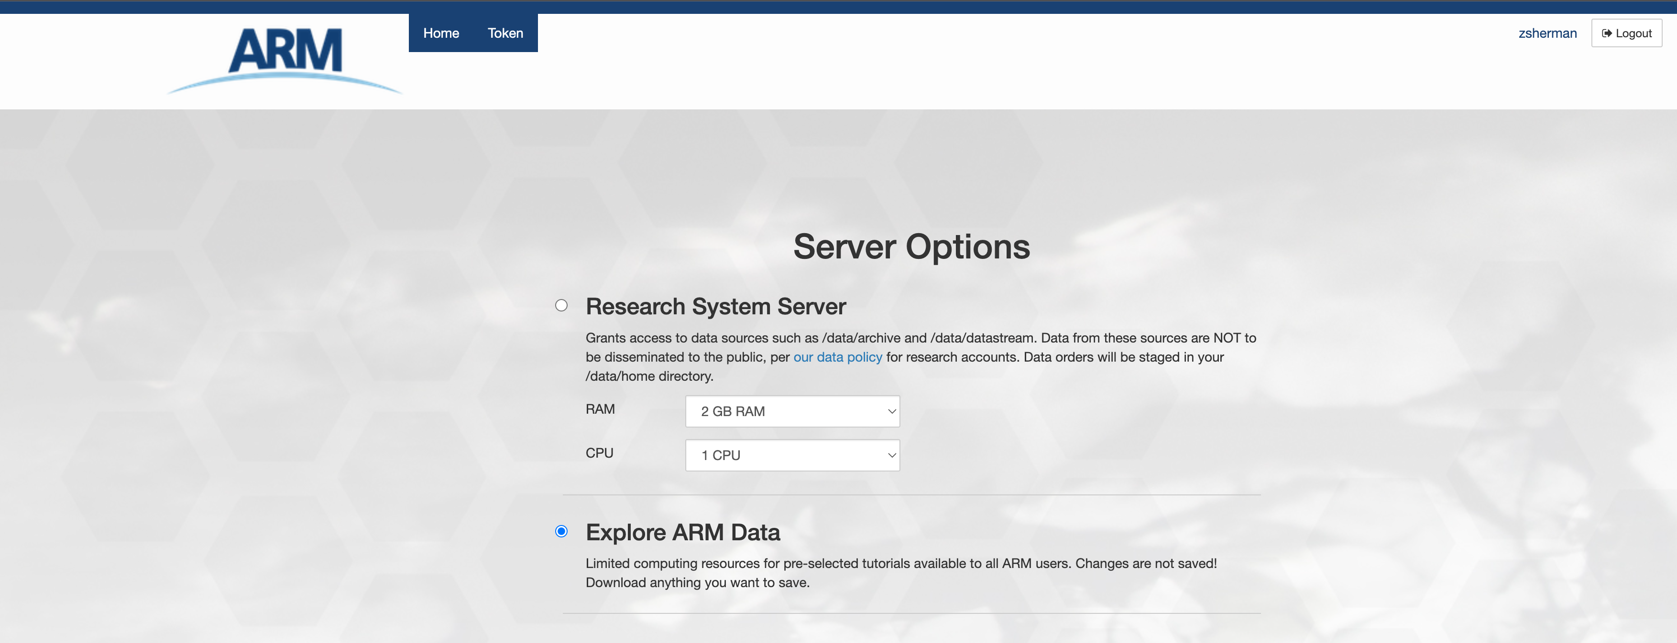1677x643 pixels.
Task: Click the CPU label
Action: click(599, 453)
